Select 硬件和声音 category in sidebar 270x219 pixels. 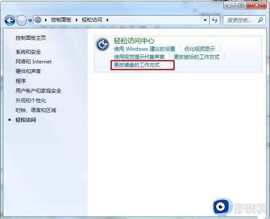pyautogui.click(x=28, y=71)
